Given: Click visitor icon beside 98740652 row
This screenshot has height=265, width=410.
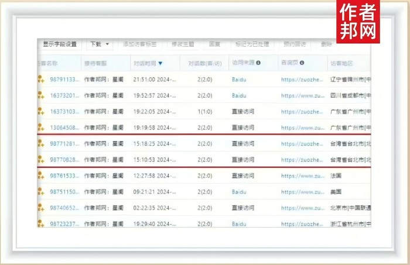Looking at the screenshot, I should coord(40,208).
